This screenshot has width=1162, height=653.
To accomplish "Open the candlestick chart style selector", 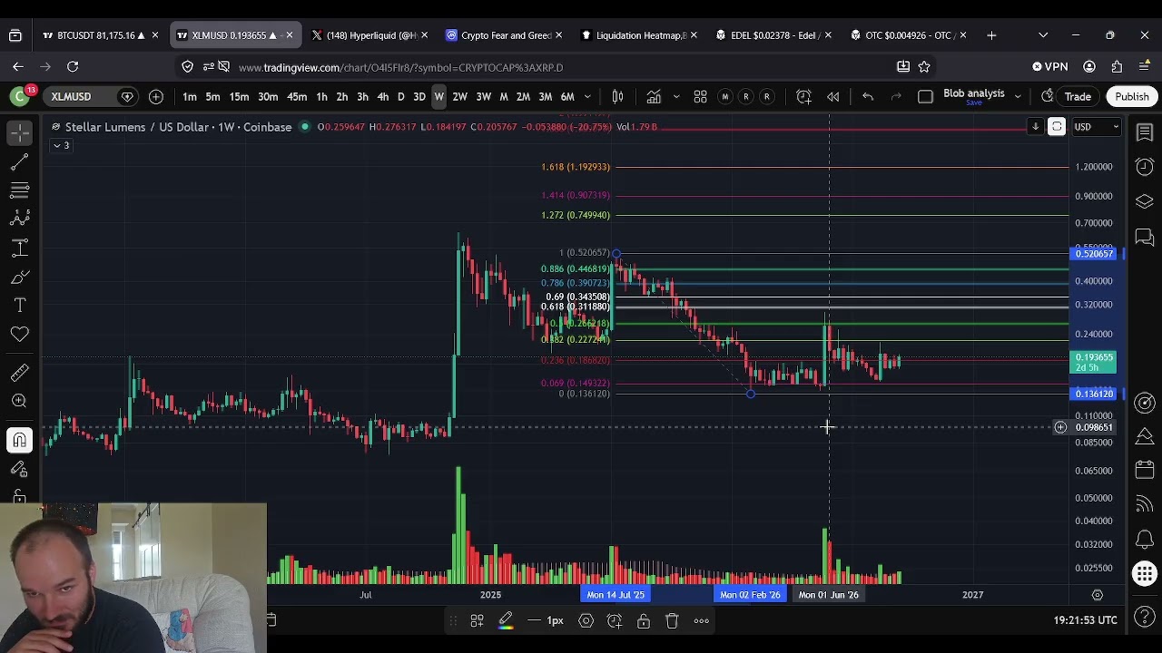I will [x=617, y=96].
